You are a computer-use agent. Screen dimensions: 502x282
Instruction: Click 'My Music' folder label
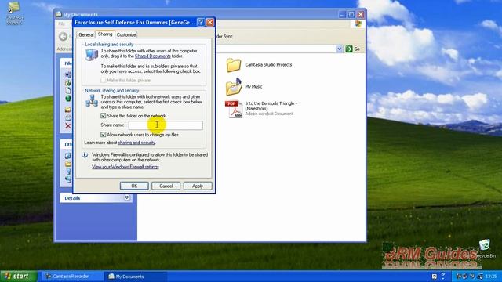click(253, 87)
